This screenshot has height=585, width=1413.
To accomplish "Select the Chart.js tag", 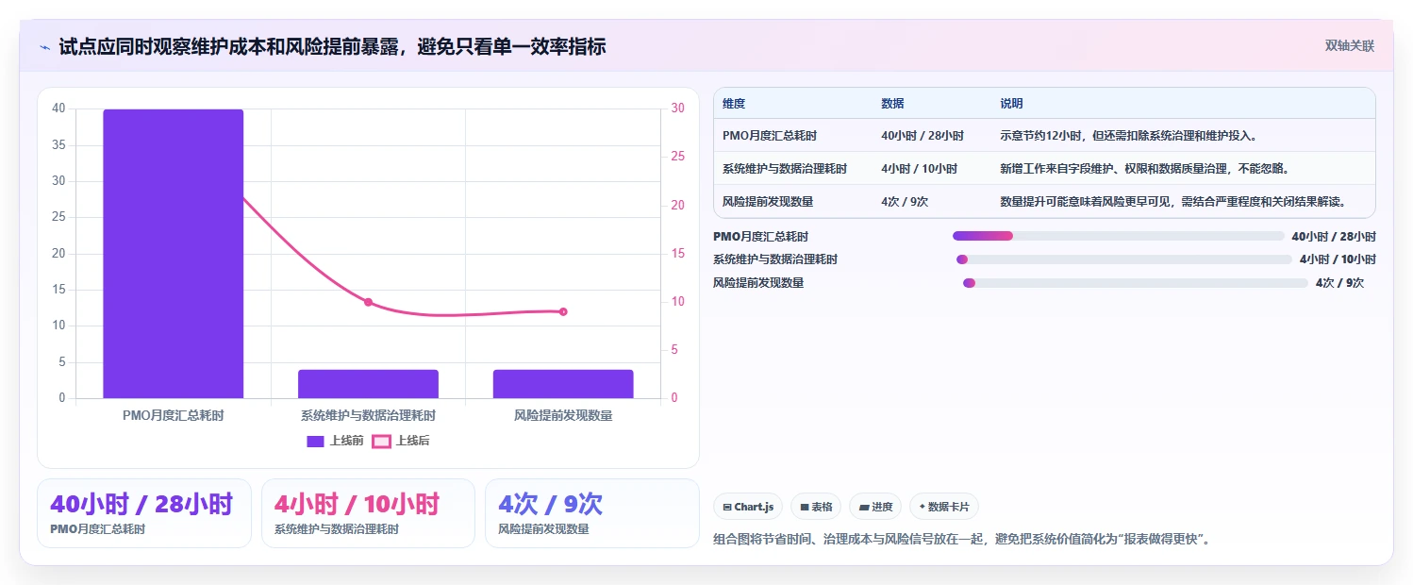I will pos(748,507).
